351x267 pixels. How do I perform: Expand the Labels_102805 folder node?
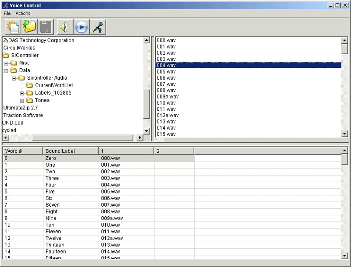click(x=22, y=93)
